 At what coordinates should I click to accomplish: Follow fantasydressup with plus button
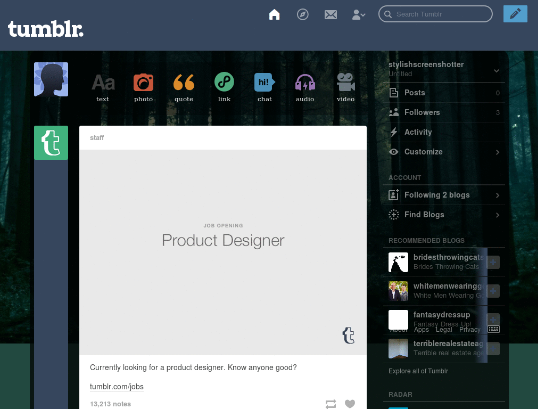tap(493, 319)
